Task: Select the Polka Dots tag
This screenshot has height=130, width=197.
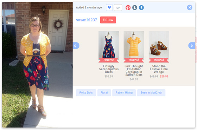Action: [x=86, y=93]
